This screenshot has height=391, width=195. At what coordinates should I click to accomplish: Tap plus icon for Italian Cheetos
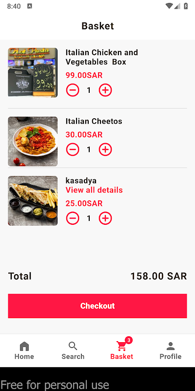click(x=105, y=150)
